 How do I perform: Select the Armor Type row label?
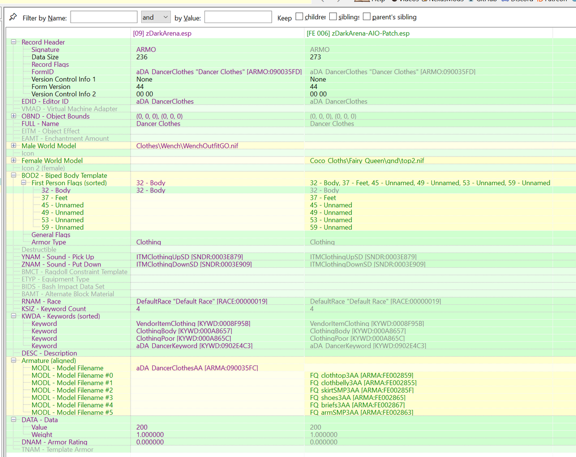click(49, 242)
